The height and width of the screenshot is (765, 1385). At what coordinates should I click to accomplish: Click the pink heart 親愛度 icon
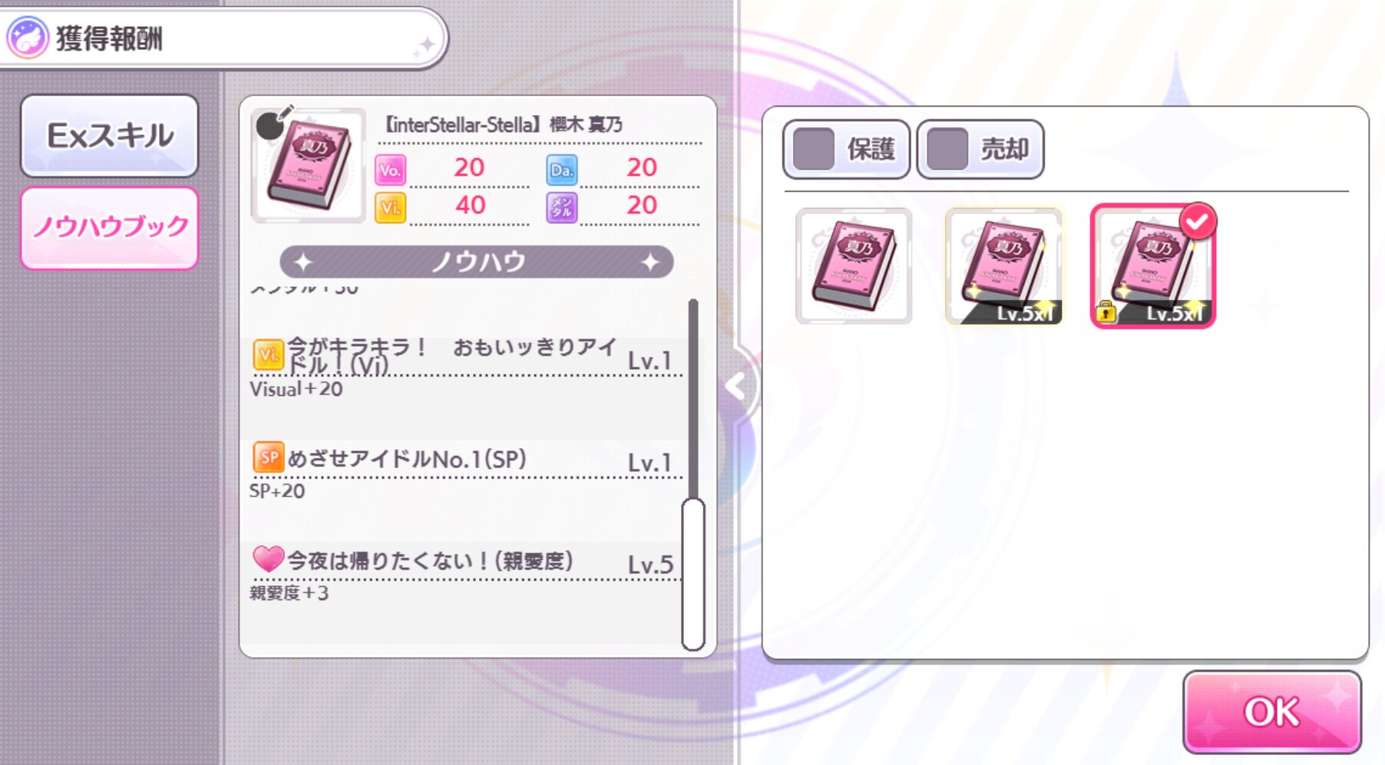pyautogui.click(x=269, y=559)
